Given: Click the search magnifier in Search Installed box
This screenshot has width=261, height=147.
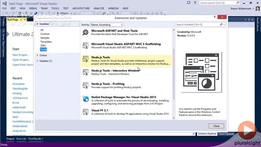Looking at the screenshot, I should 222,25.
